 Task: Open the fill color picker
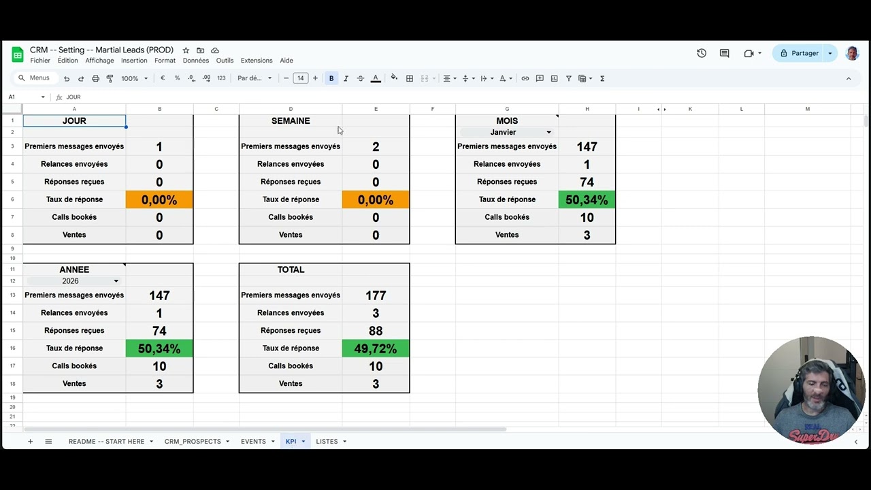394,78
